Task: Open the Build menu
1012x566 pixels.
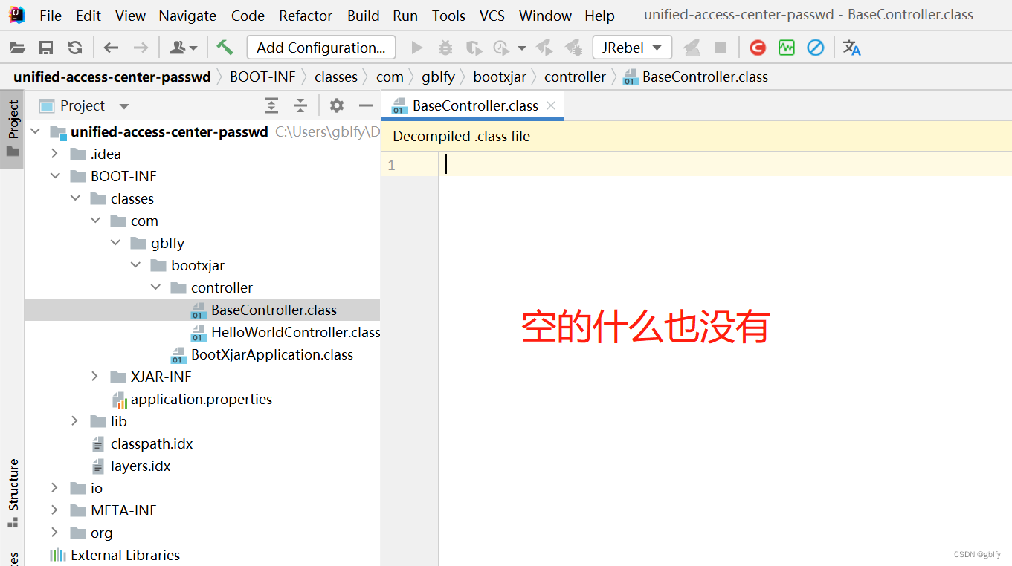Action: click(363, 16)
